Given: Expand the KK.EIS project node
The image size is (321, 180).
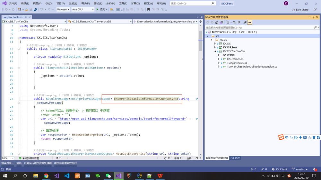Looking at the screenshot, I should tap(215, 44).
